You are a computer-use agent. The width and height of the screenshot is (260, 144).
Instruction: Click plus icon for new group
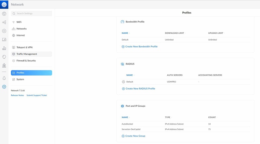[123, 136]
